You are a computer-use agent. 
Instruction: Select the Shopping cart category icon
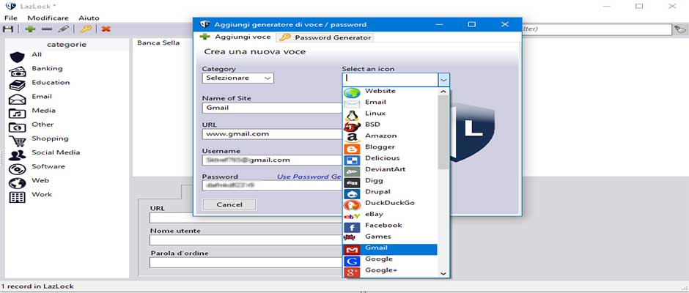(x=17, y=141)
